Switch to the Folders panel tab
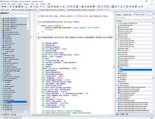 click(x=119, y=15)
